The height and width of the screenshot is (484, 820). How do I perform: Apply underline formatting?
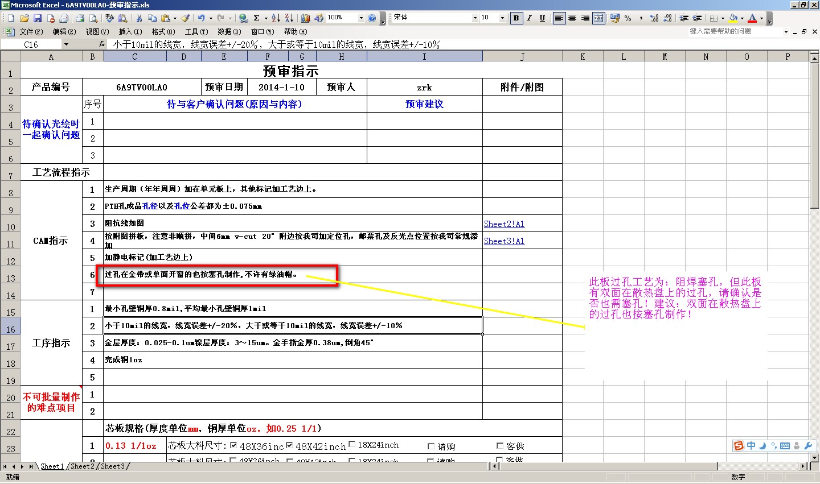tap(542, 18)
